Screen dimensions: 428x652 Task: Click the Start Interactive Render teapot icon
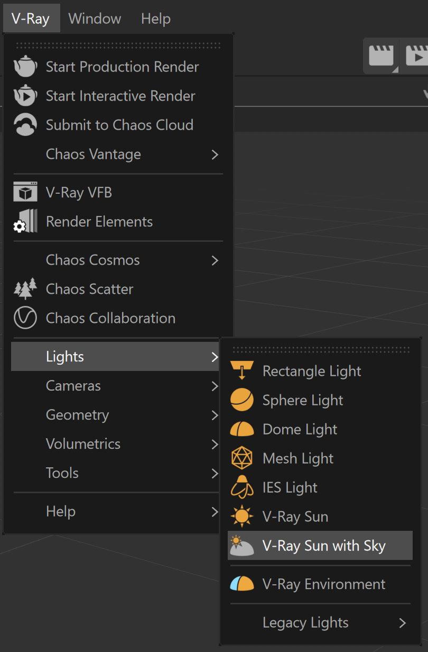[25, 96]
